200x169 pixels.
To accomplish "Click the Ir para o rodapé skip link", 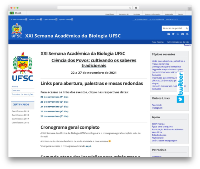I will (66, 20).
